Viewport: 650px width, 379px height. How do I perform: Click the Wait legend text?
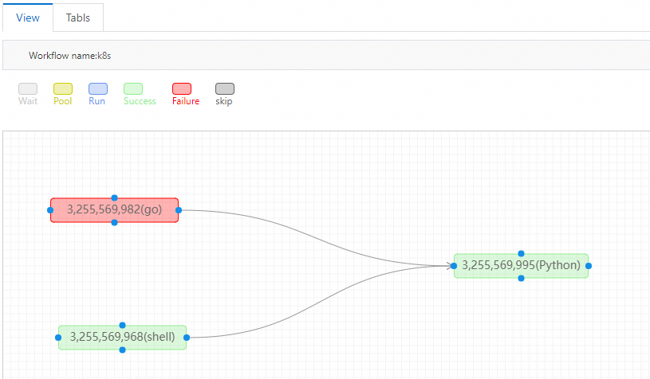[28, 101]
